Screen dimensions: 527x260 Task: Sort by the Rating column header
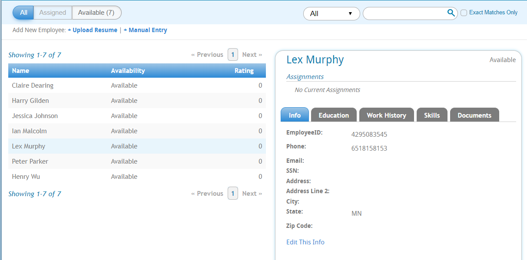point(244,71)
